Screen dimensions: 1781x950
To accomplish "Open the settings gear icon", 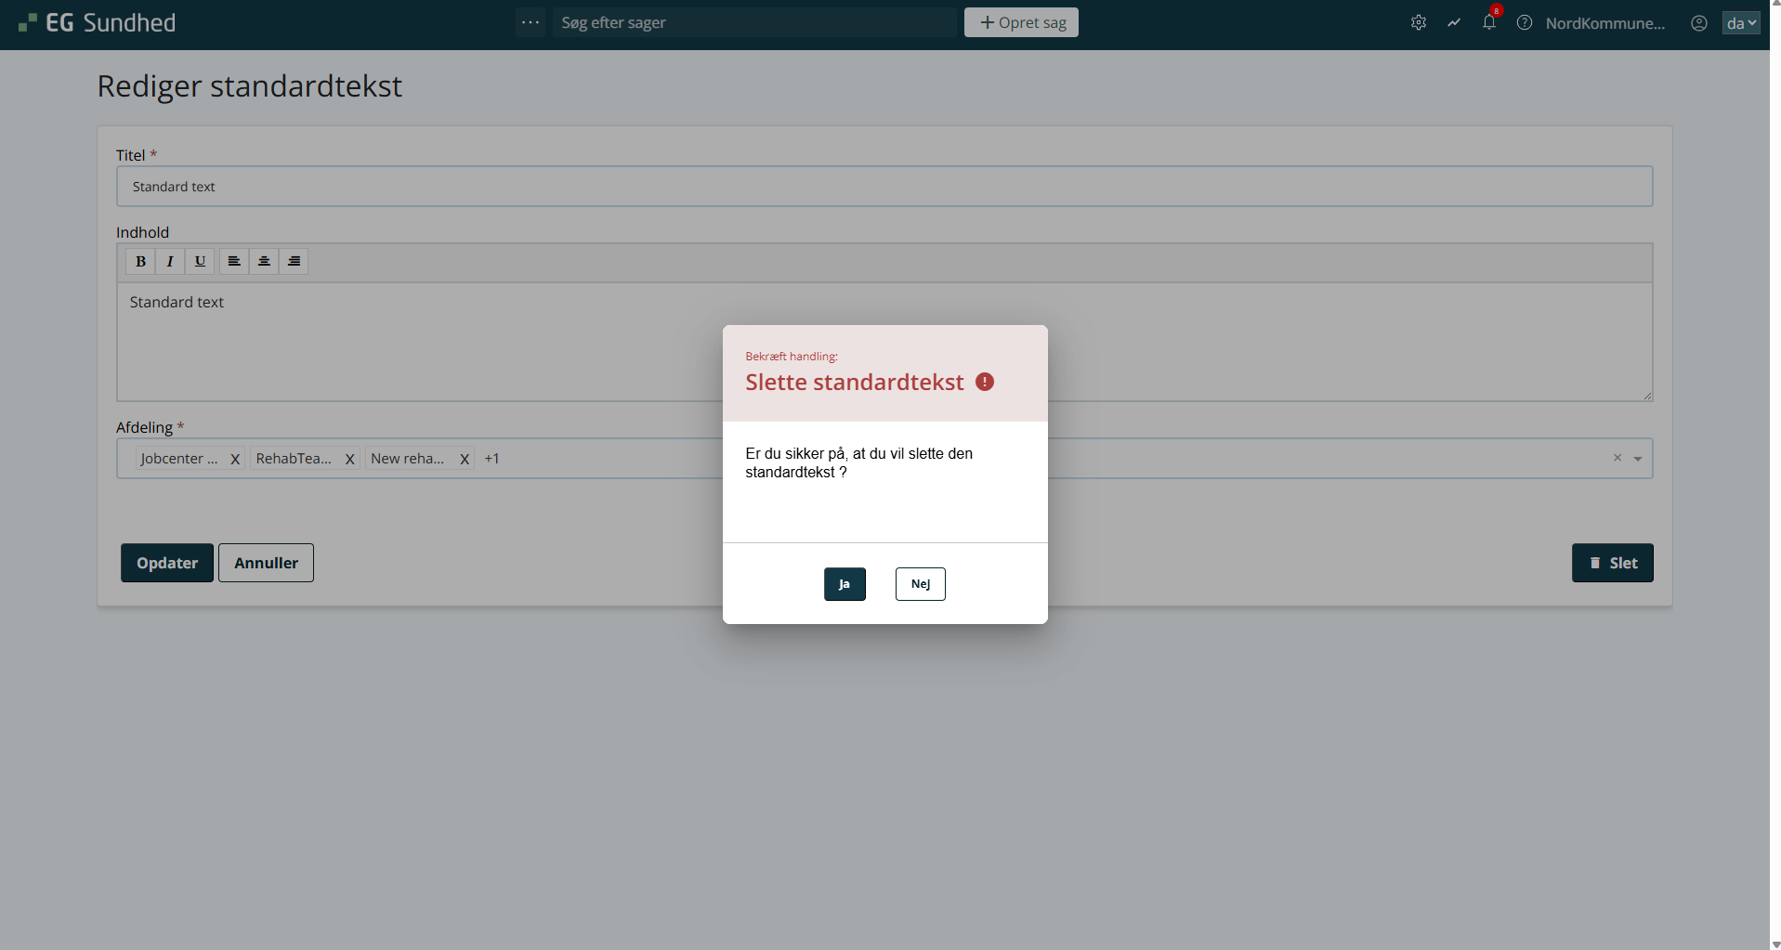I will tap(1418, 23).
